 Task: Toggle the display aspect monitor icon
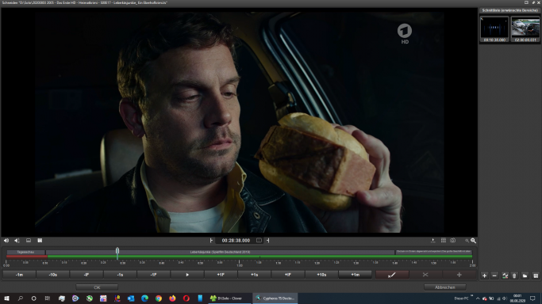(29, 241)
